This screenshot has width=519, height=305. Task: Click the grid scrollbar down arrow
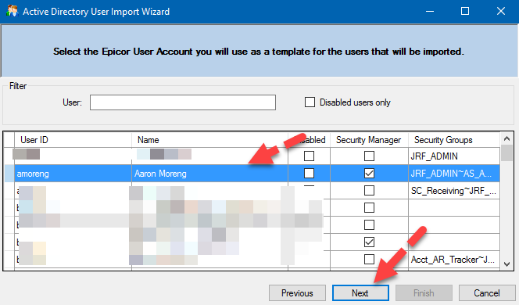pos(506,264)
